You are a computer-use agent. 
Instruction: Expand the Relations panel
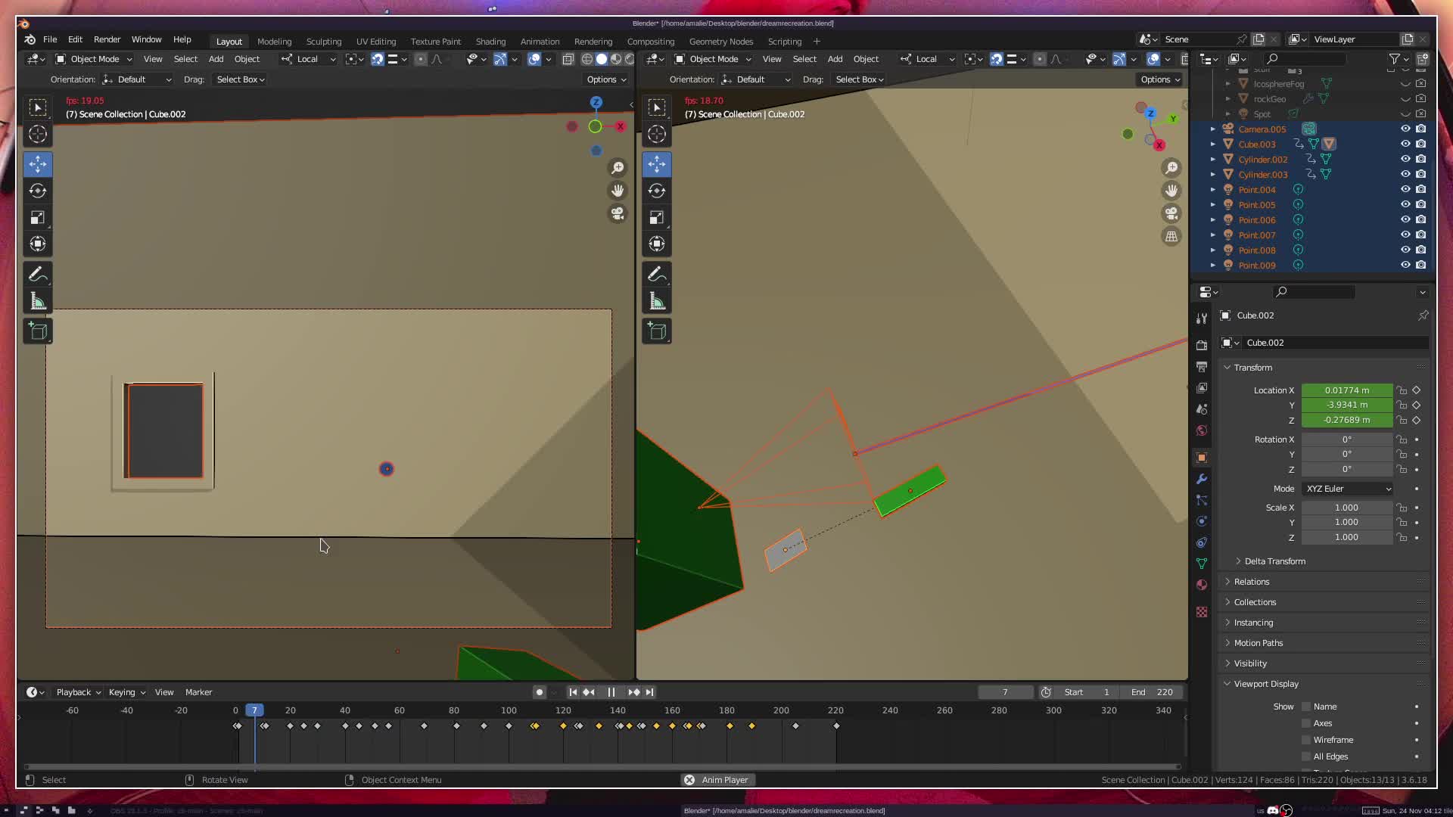click(x=1252, y=582)
